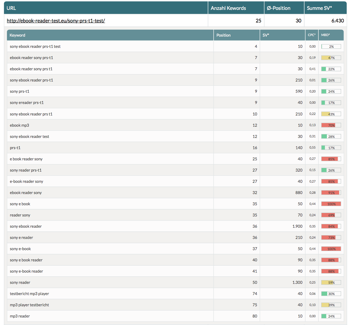Select keyword 'reader sony'

20,215
